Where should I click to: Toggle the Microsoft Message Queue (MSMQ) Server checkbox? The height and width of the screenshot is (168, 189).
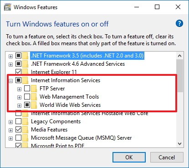[18, 138]
